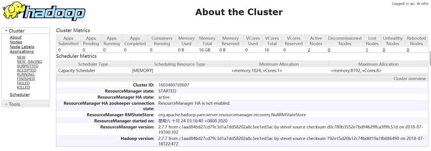The width and height of the screenshot is (431, 151).
Task: Click the Lost Nodes count 1
Action: pos(367,50)
